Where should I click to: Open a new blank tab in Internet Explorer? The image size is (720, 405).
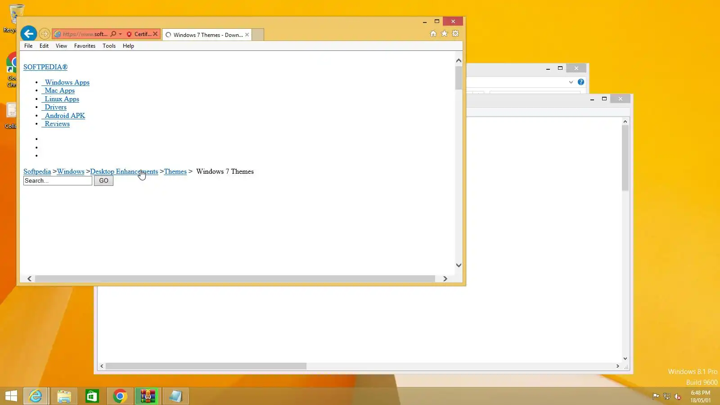(x=258, y=35)
